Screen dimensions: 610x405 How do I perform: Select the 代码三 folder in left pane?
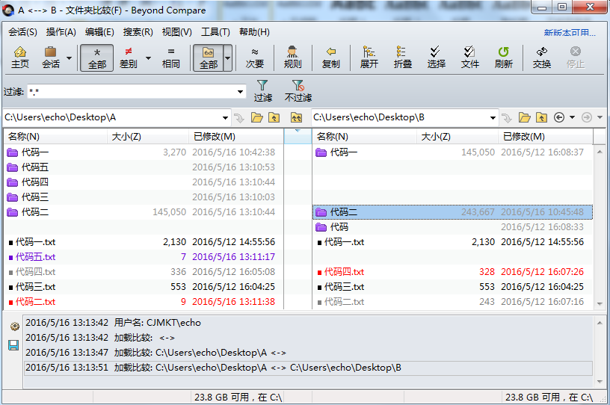click(144, 197)
